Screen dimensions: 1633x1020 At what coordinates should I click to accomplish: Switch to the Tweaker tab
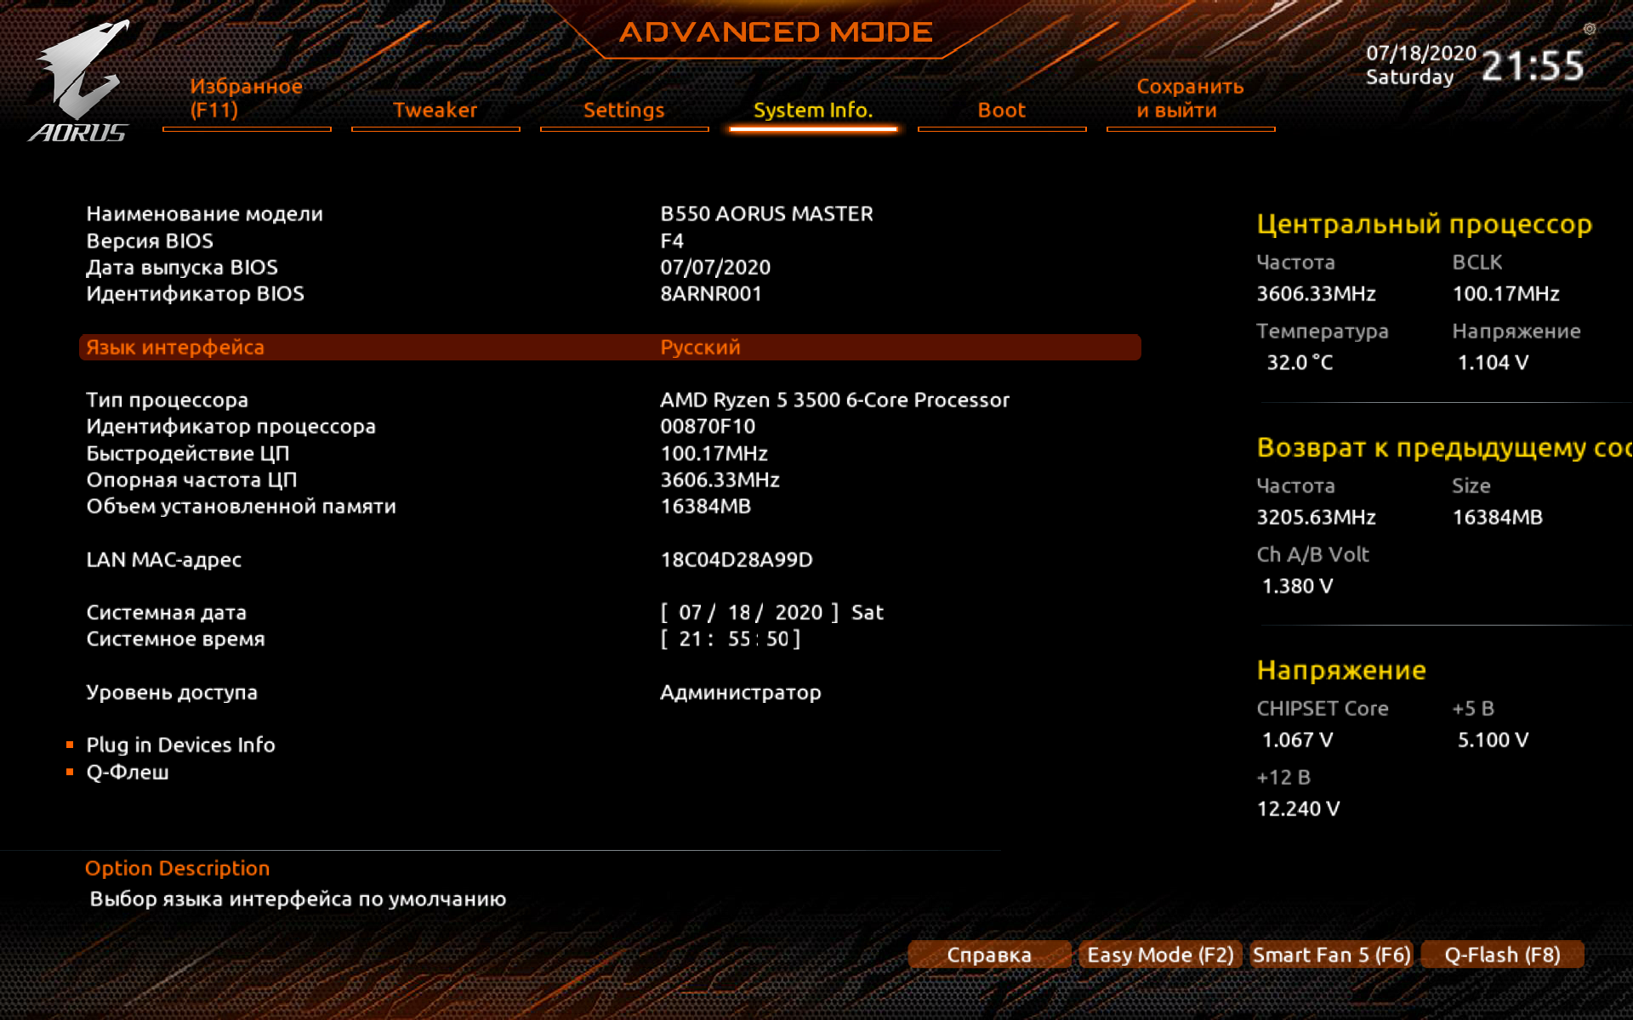435,110
